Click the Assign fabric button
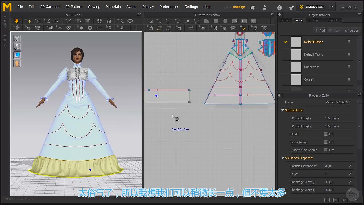The width and height of the screenshot is (364, 205). 352,30
